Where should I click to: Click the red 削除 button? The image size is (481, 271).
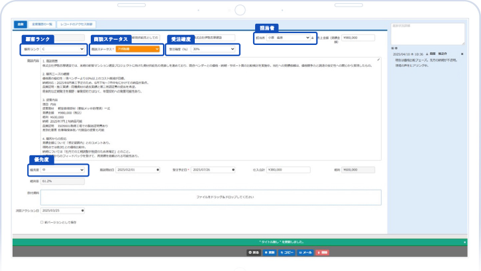[x=322, y=252]
